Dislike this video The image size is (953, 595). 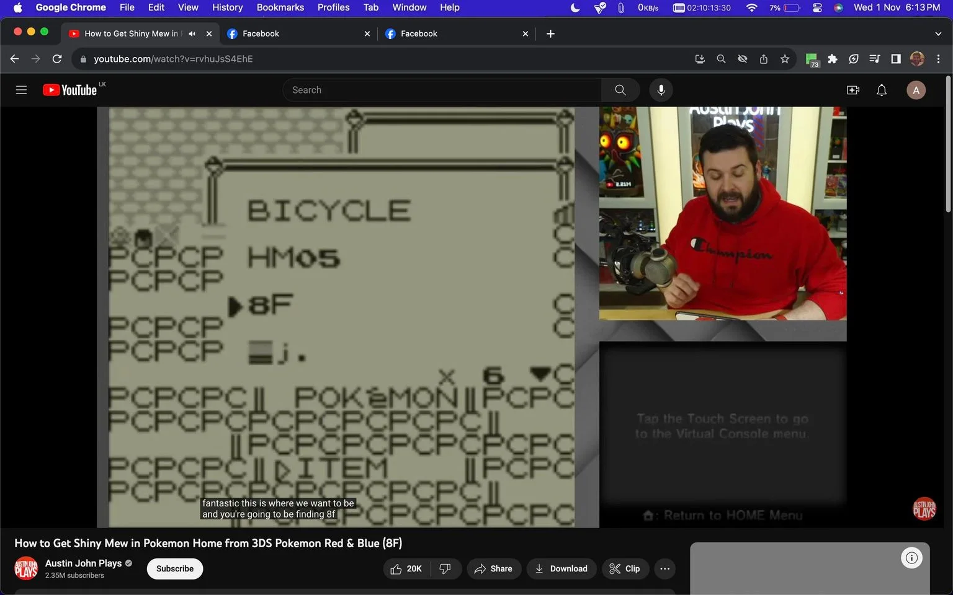[x=445, y=568]
